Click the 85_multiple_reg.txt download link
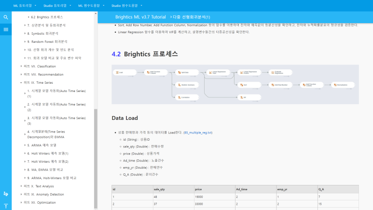Image resolution: width=373 pixels, height=210 pixels. (x=198, y=132)
